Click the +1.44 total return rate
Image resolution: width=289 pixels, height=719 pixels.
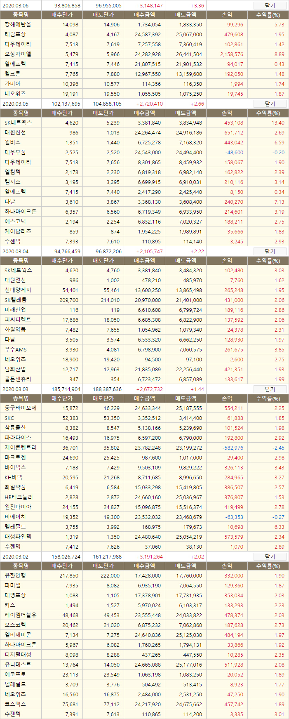[197, 389]
